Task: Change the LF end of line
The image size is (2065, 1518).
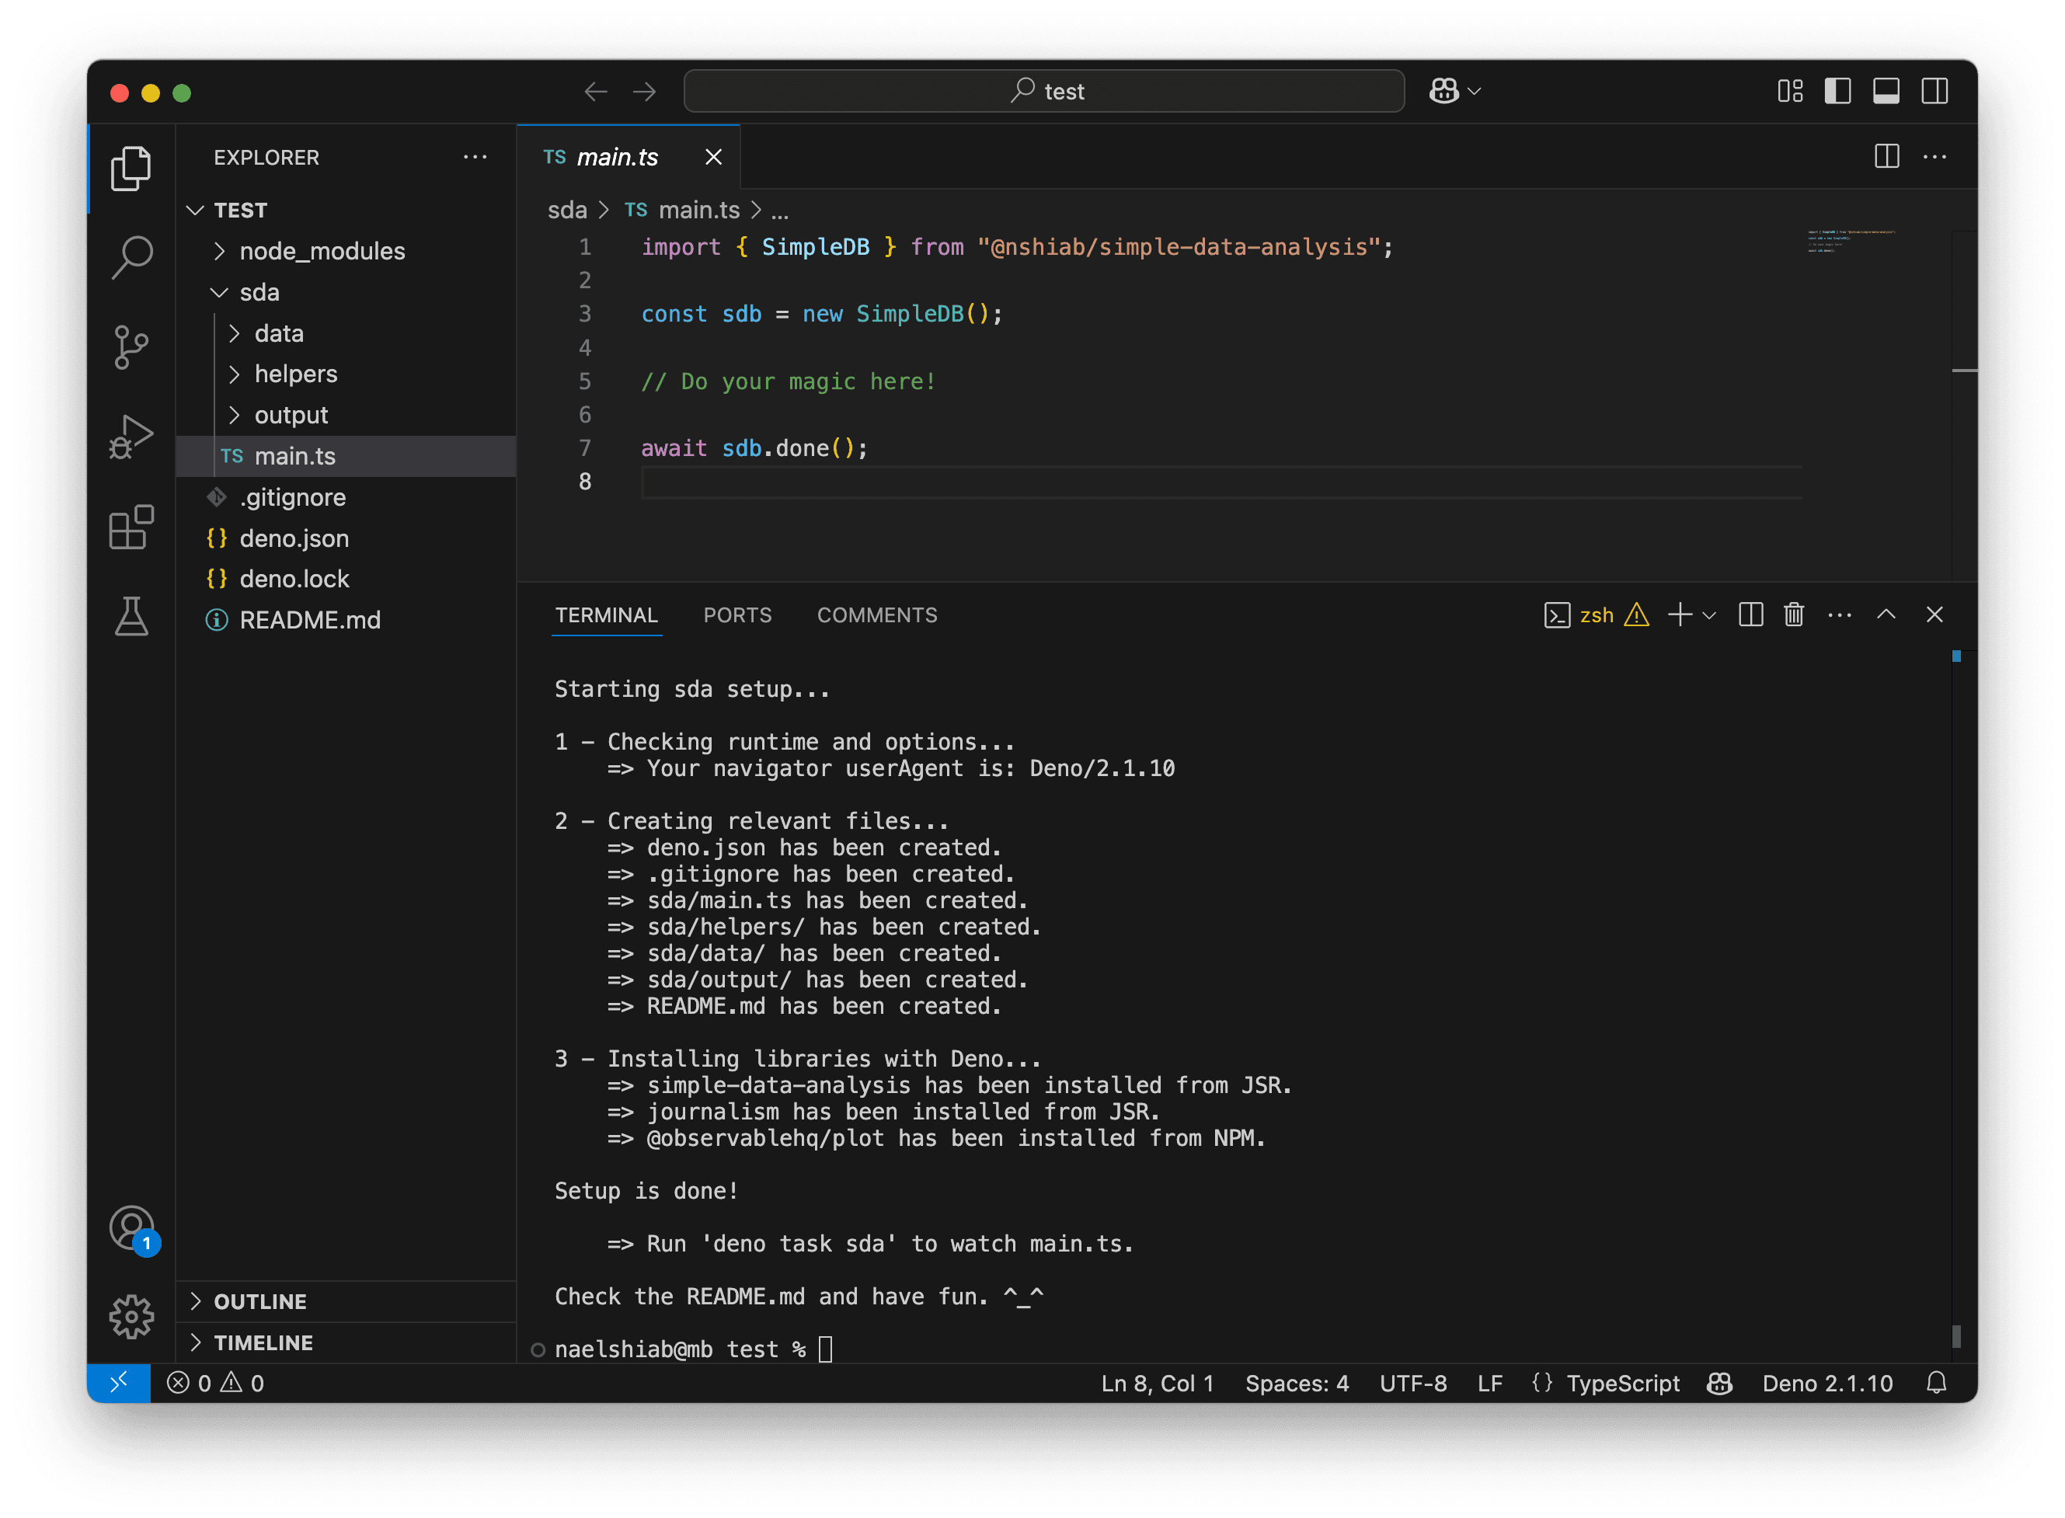Action: [1489, 1383]
